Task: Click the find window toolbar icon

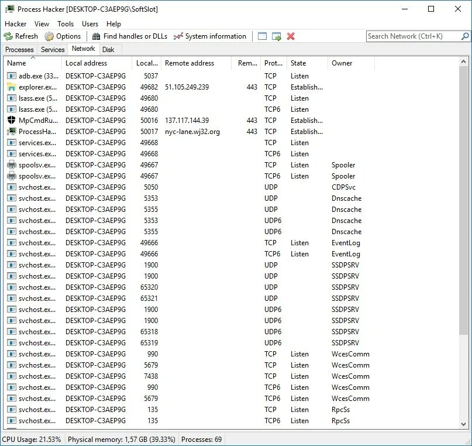Action: [x=262, y=36]
